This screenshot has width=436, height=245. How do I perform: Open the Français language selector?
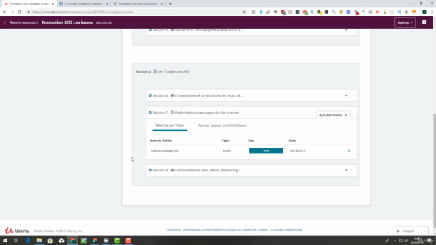pyautogui.click(x=410, y=231)
